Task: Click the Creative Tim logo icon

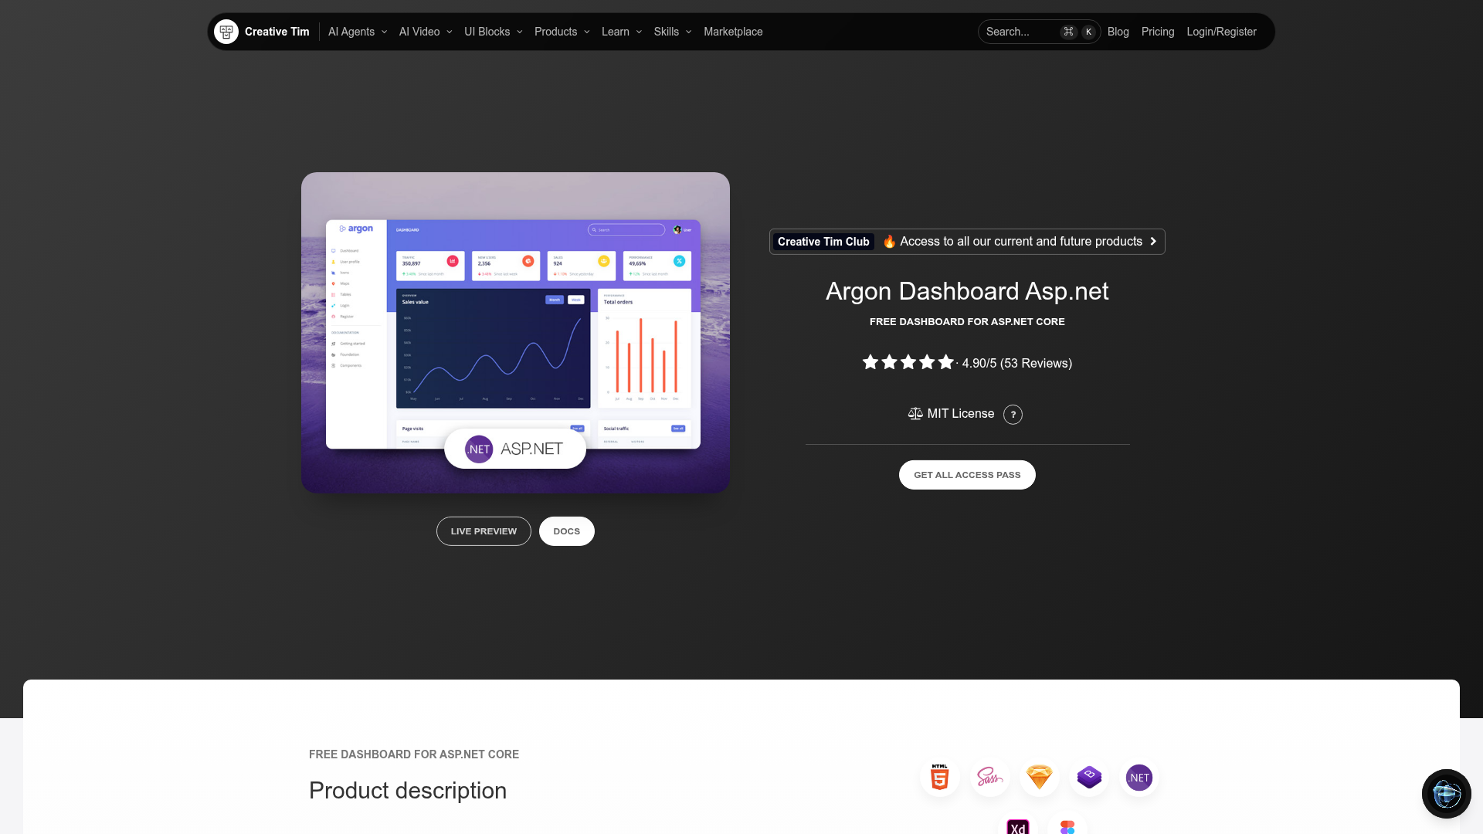Action: tap(226, 32)
